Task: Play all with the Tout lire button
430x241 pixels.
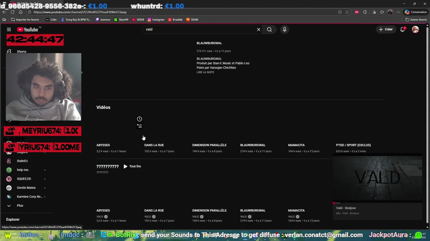Action: [x=132, y=166]
